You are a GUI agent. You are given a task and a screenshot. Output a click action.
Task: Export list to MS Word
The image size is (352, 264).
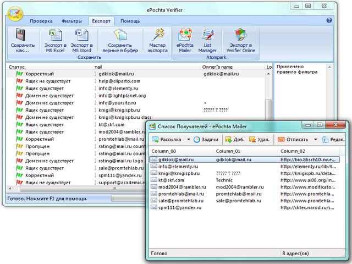click(x=81, y=41)
